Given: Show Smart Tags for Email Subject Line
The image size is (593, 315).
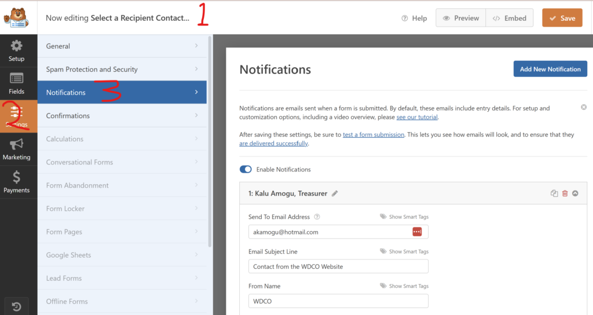Looking at the screenshot, I should (404, 252).
